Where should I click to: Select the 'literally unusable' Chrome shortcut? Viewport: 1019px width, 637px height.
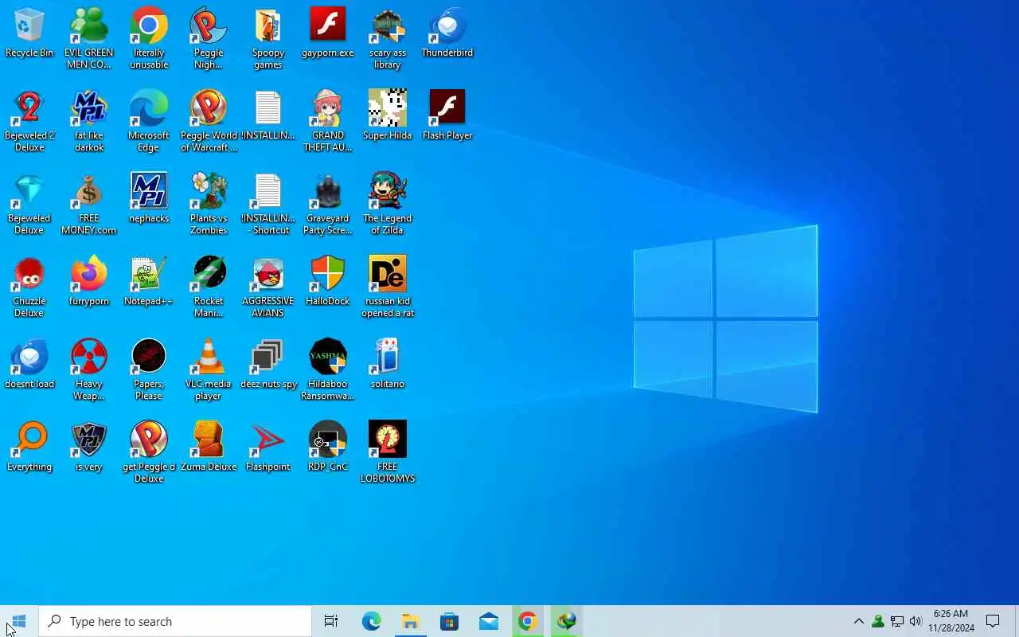click(149, 39)
